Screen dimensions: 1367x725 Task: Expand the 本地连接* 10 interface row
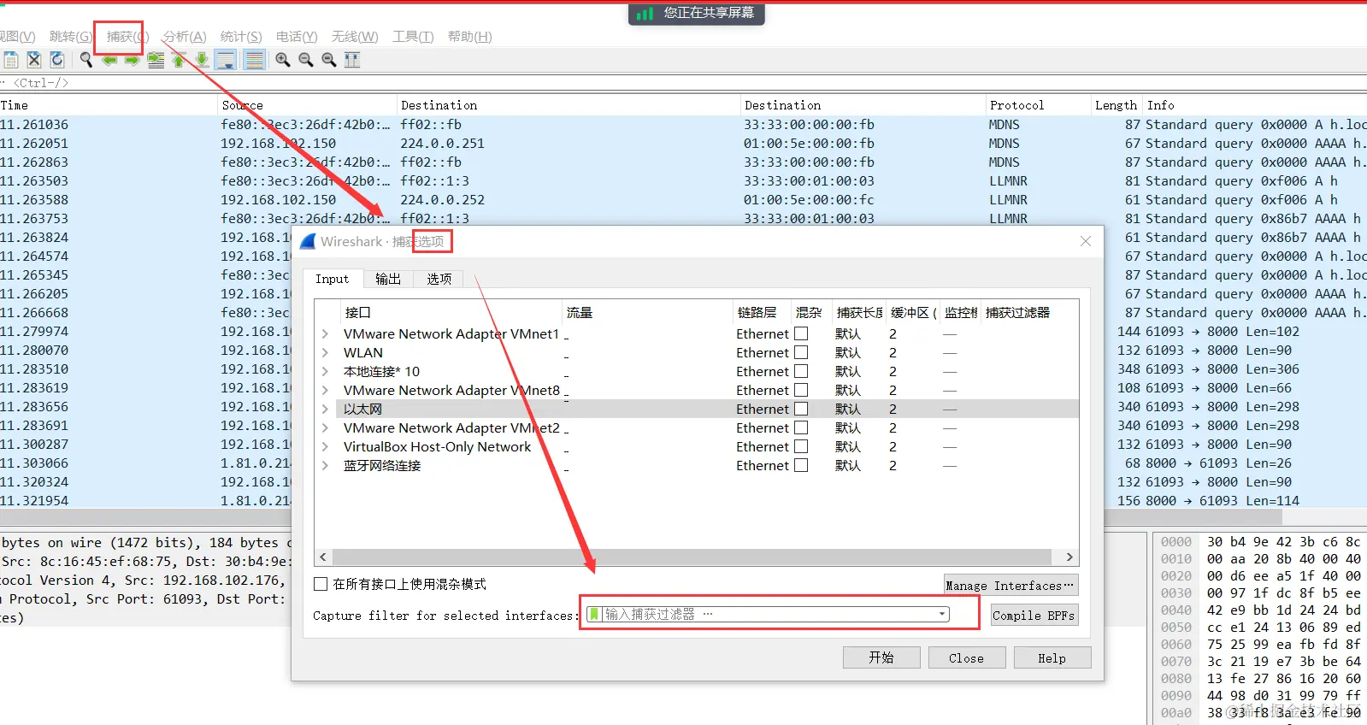coord(325,372)
